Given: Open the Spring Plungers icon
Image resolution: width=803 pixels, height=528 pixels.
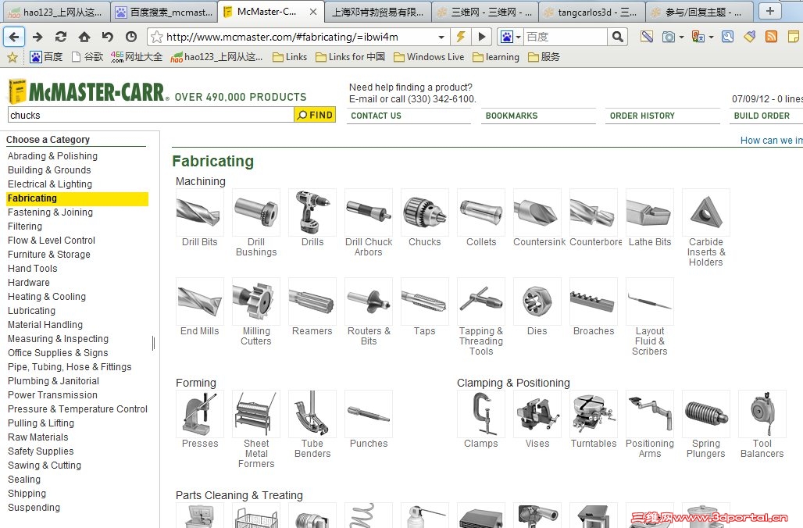Looking at the screenshot, I should click(706, 414).
